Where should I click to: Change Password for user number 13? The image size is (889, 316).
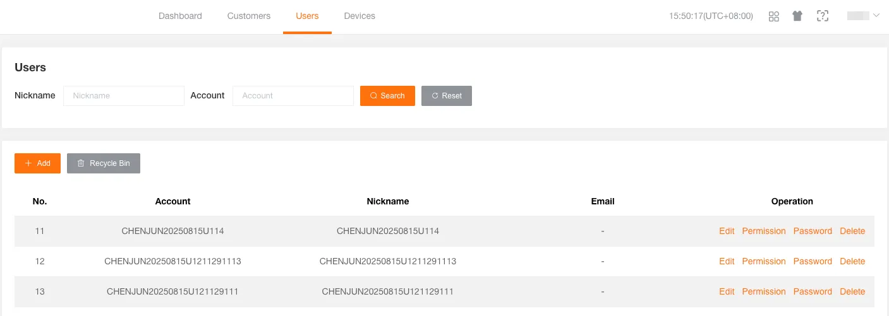click(813, 292)
